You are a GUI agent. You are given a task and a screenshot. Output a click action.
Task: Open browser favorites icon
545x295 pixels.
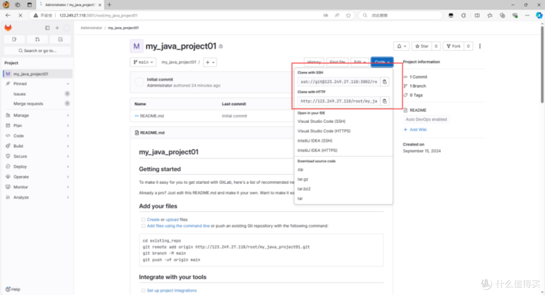click(x=489, y=15)
